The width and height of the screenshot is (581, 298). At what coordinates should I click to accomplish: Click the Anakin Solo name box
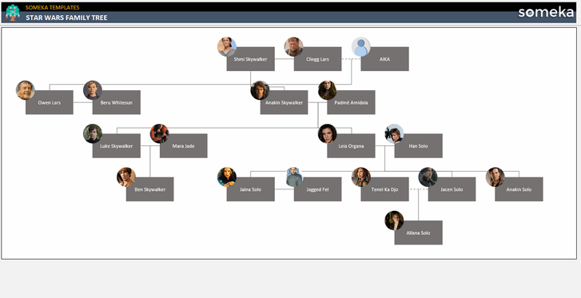coord(519,189)
